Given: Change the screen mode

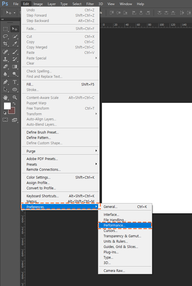Looking at the screenshot, I should (14, 120).
